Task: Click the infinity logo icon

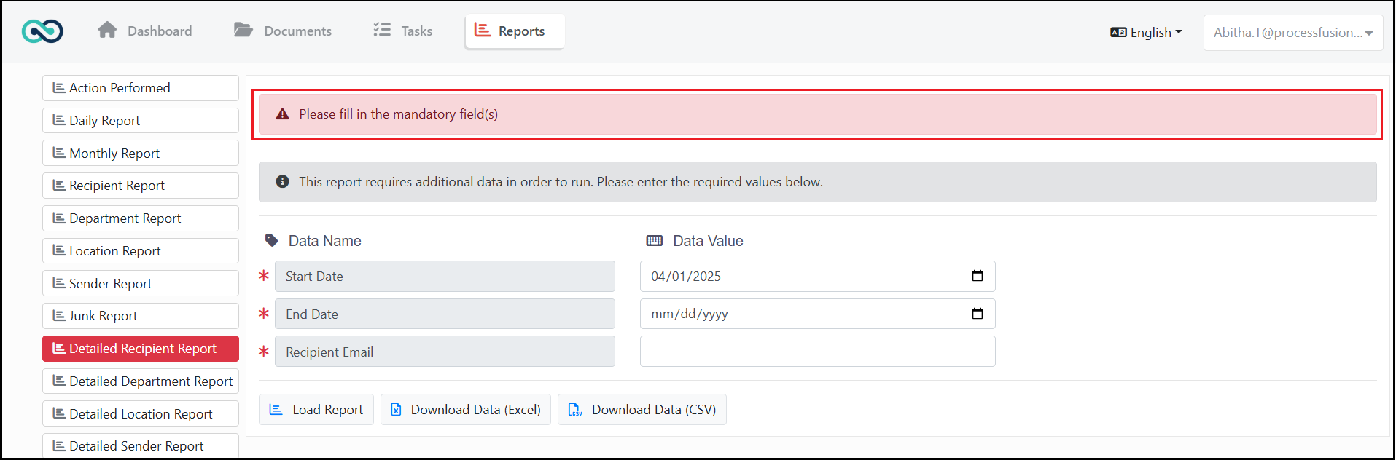Action: pos(42,31)
